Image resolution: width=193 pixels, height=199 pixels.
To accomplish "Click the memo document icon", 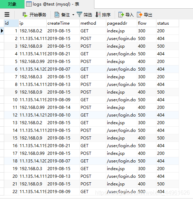I will tap(57, 15).
